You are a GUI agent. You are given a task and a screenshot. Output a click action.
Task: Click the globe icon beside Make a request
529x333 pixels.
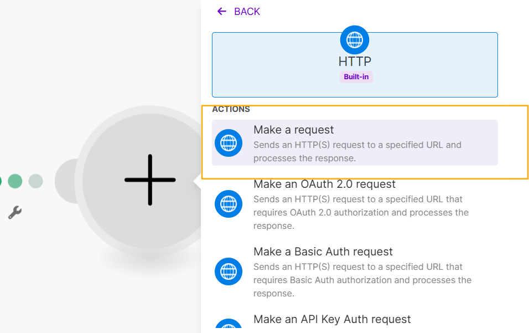pos(229,143)
